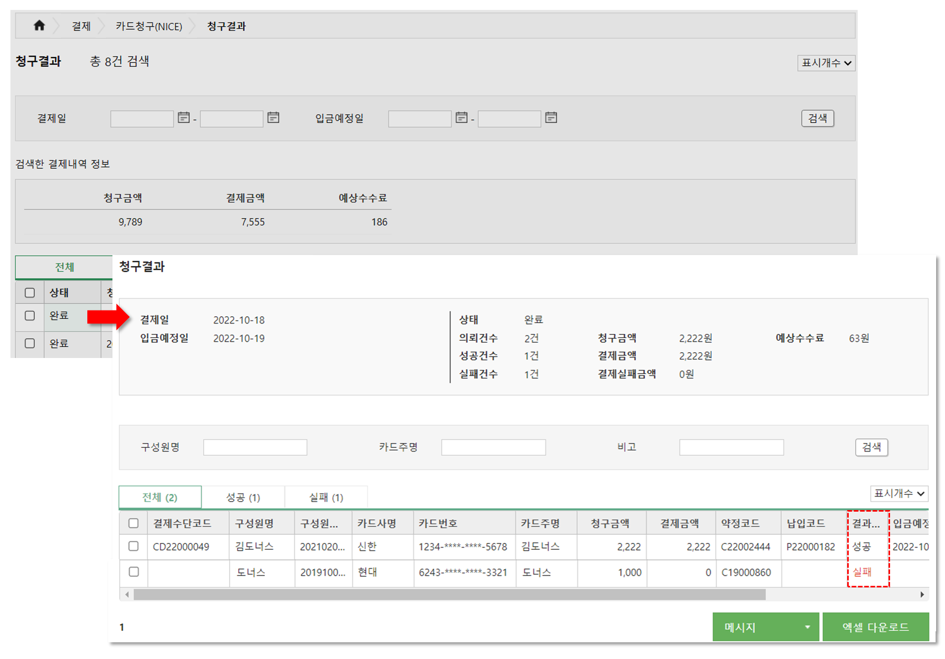The width and height of the screenshot is (945, 659).
Task: Sort by 청구금액 column header in table
Action: click(612, 523)
